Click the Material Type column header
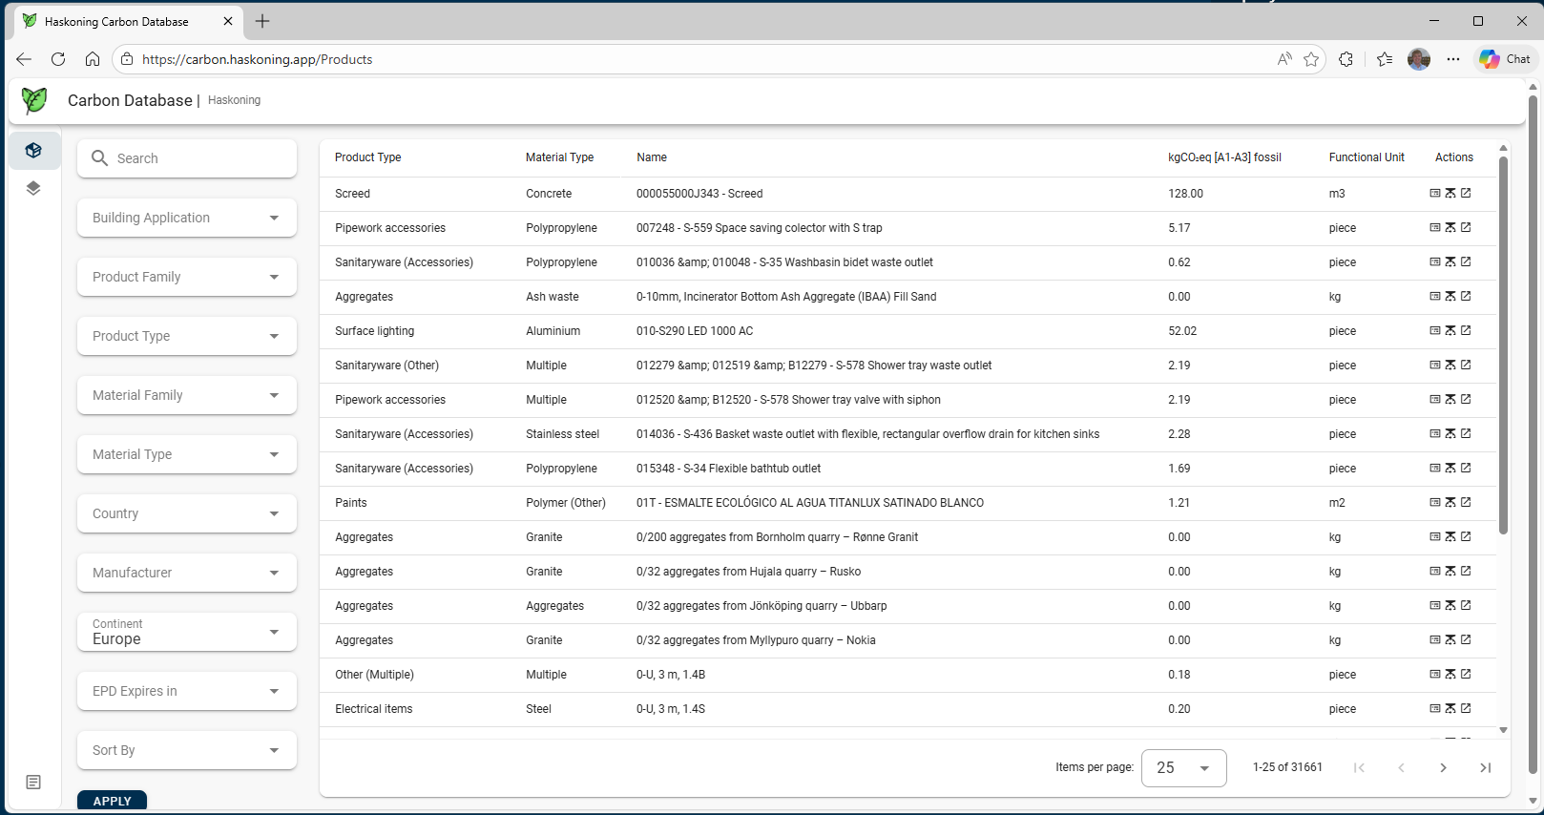Image resolution: width=1544 pixels, height=815 pixels. click(559, 157)
